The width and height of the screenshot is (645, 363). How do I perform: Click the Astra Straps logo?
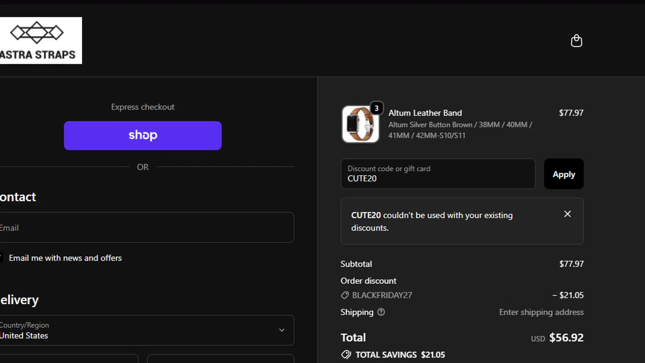tap(41, 40)
